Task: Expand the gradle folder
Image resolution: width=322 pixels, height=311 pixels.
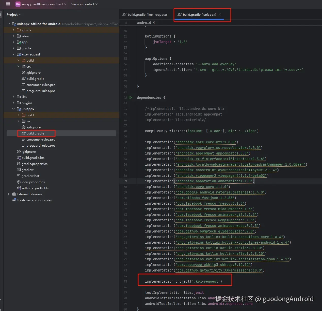Action: tap(13, 48)
